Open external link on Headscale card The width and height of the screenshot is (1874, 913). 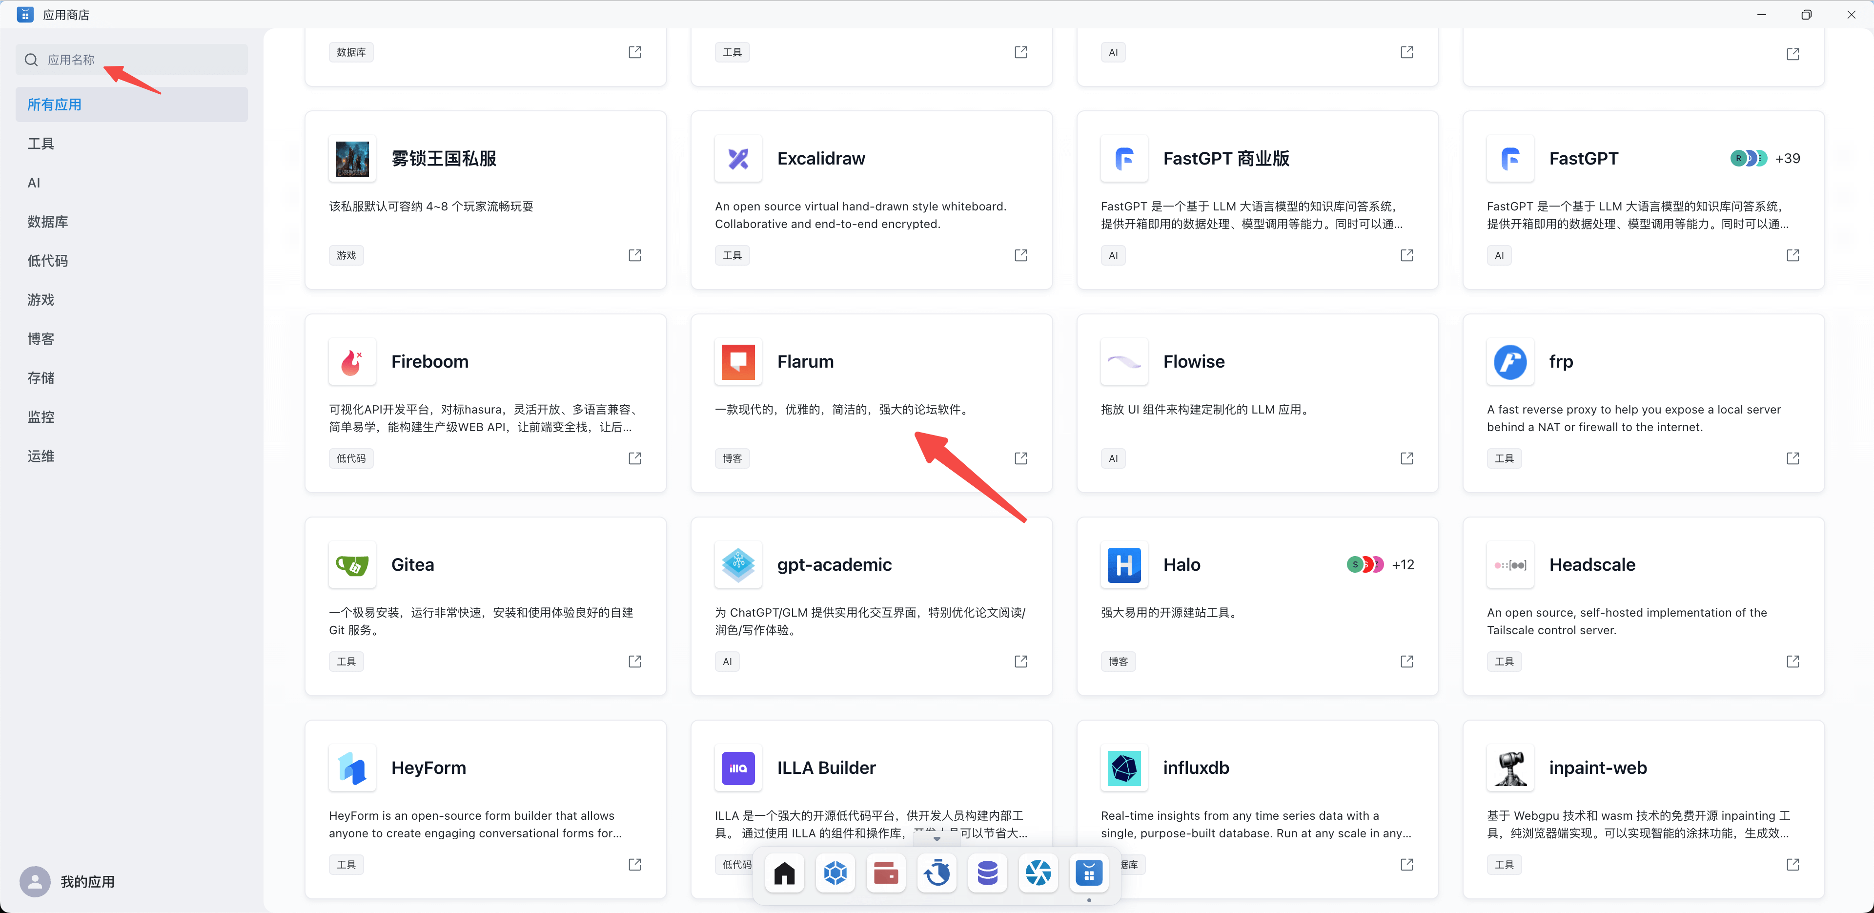[x=1793, y=661]
